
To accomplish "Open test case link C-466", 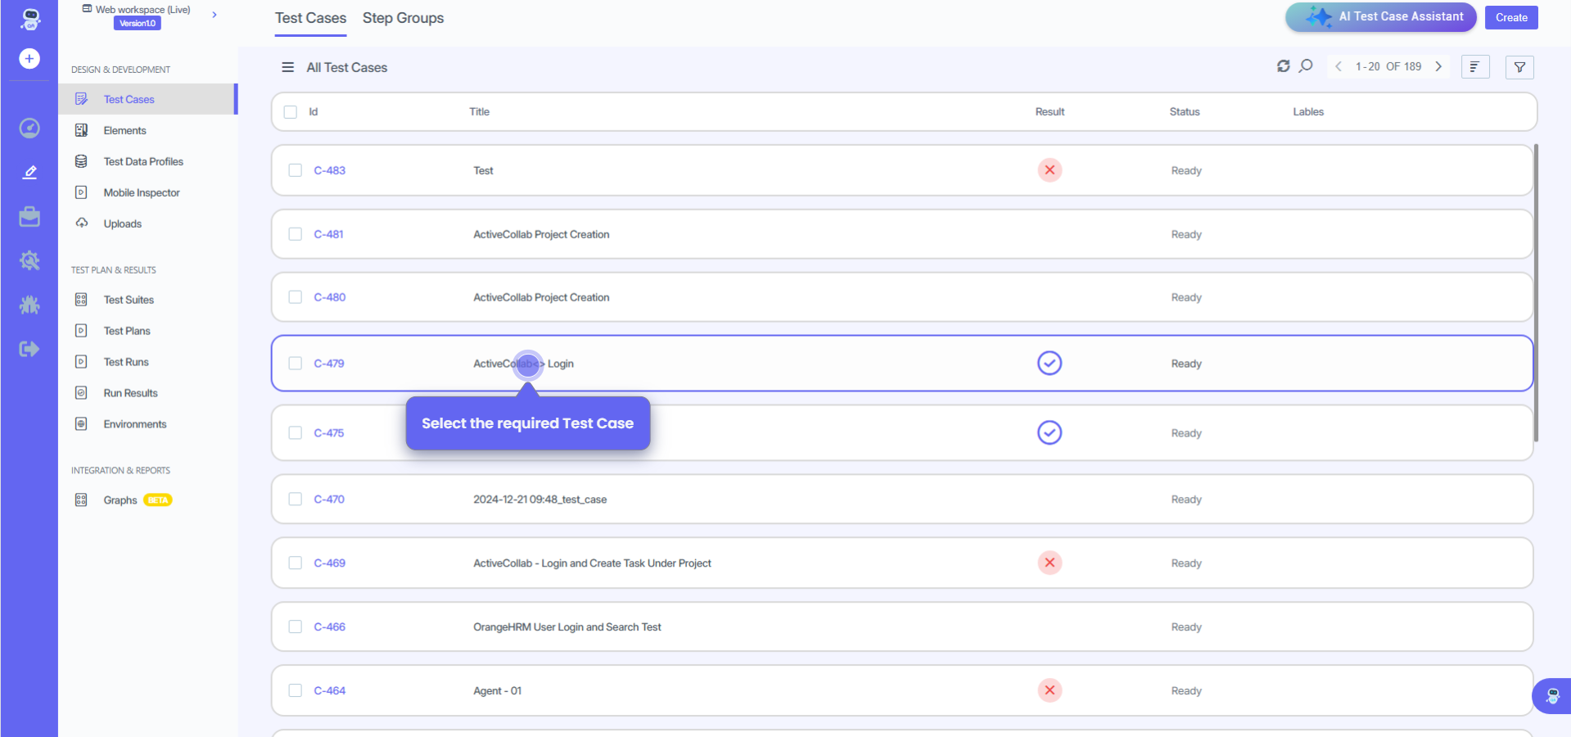I will [330, 626].
